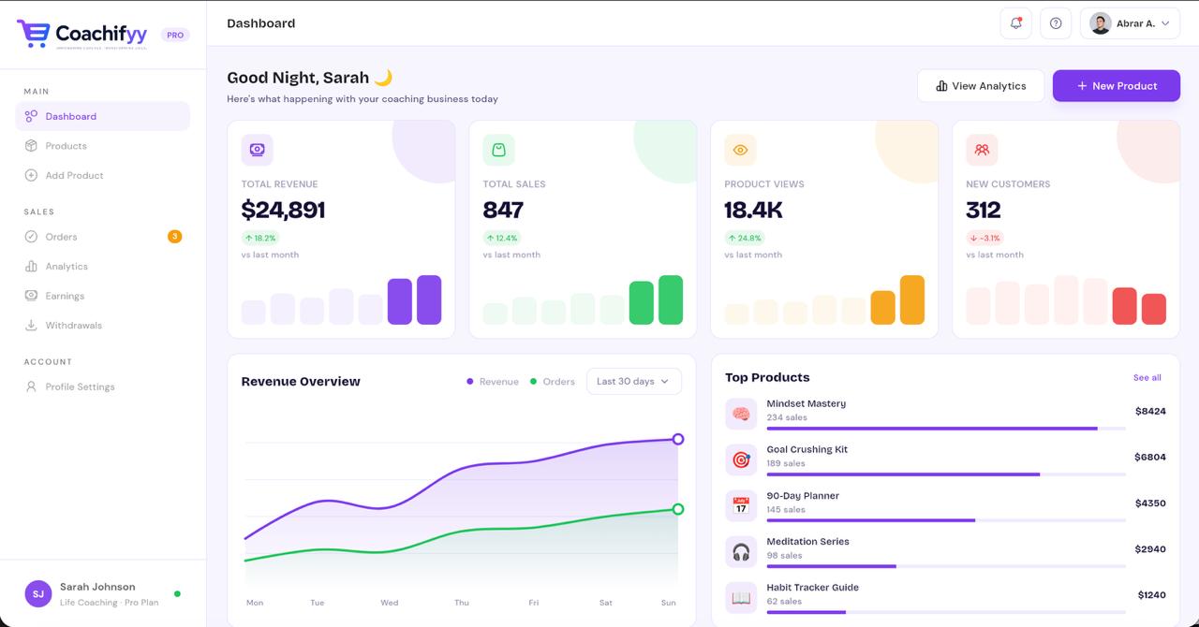Click the Orders badge showing 3
Viewport: 1199px width, 627px height.
point(174,237)
